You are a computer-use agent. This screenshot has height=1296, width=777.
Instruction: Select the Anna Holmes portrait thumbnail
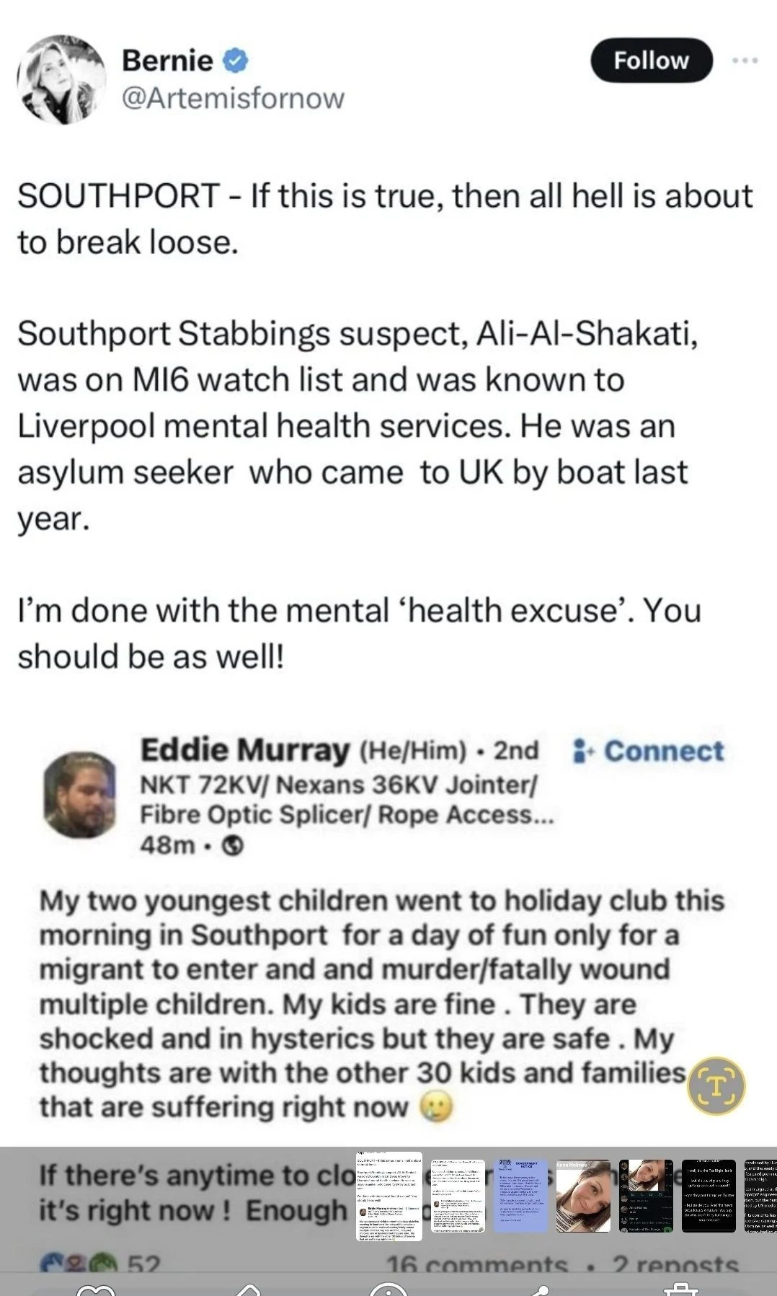coord(583,1195)
